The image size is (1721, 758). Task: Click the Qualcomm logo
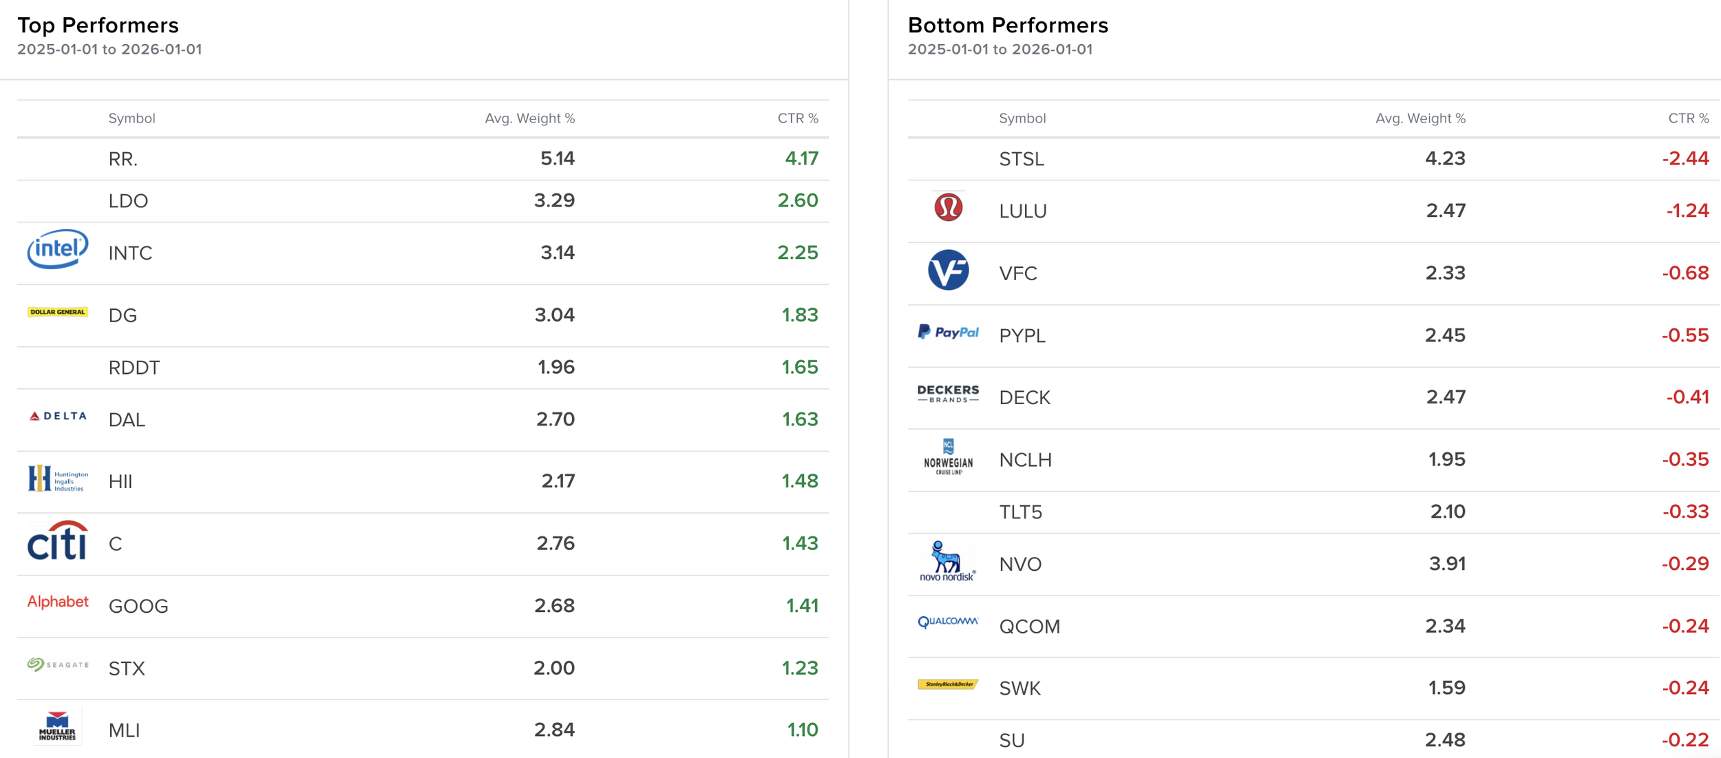point(948,622)
